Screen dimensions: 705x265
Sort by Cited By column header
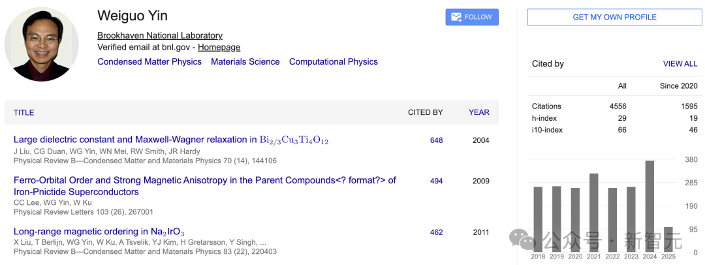click(x=425, y=112)
